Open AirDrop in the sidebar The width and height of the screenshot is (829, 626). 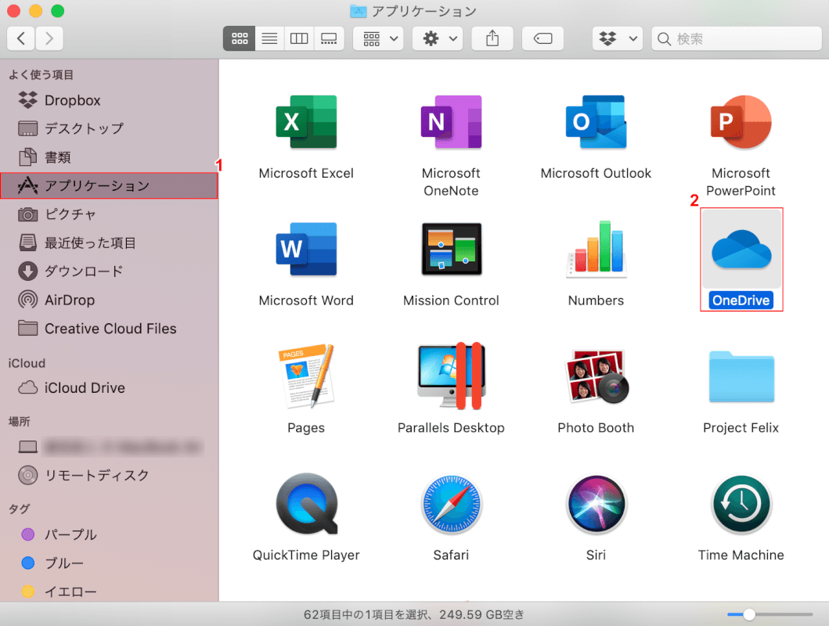110,300
